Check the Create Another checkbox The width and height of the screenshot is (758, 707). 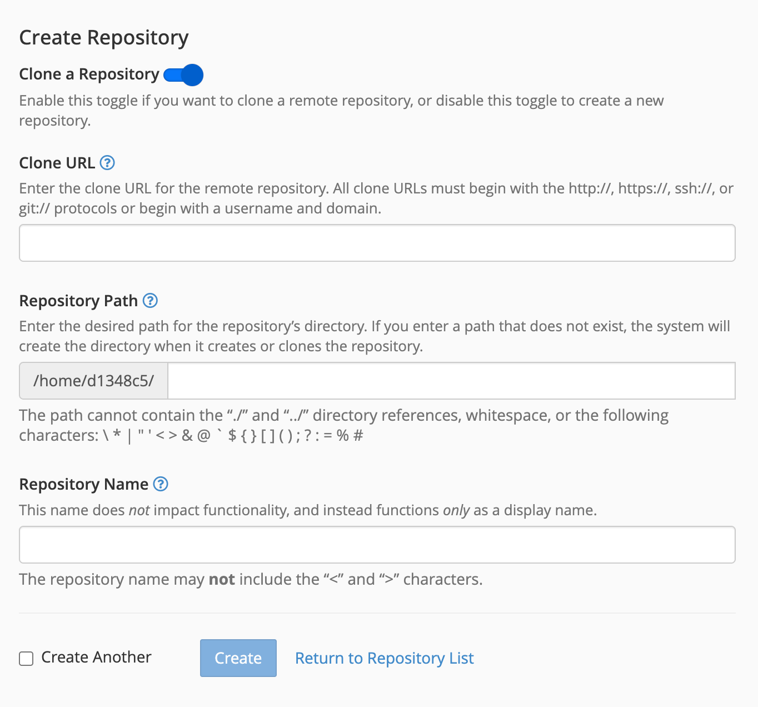pos(26,659)
